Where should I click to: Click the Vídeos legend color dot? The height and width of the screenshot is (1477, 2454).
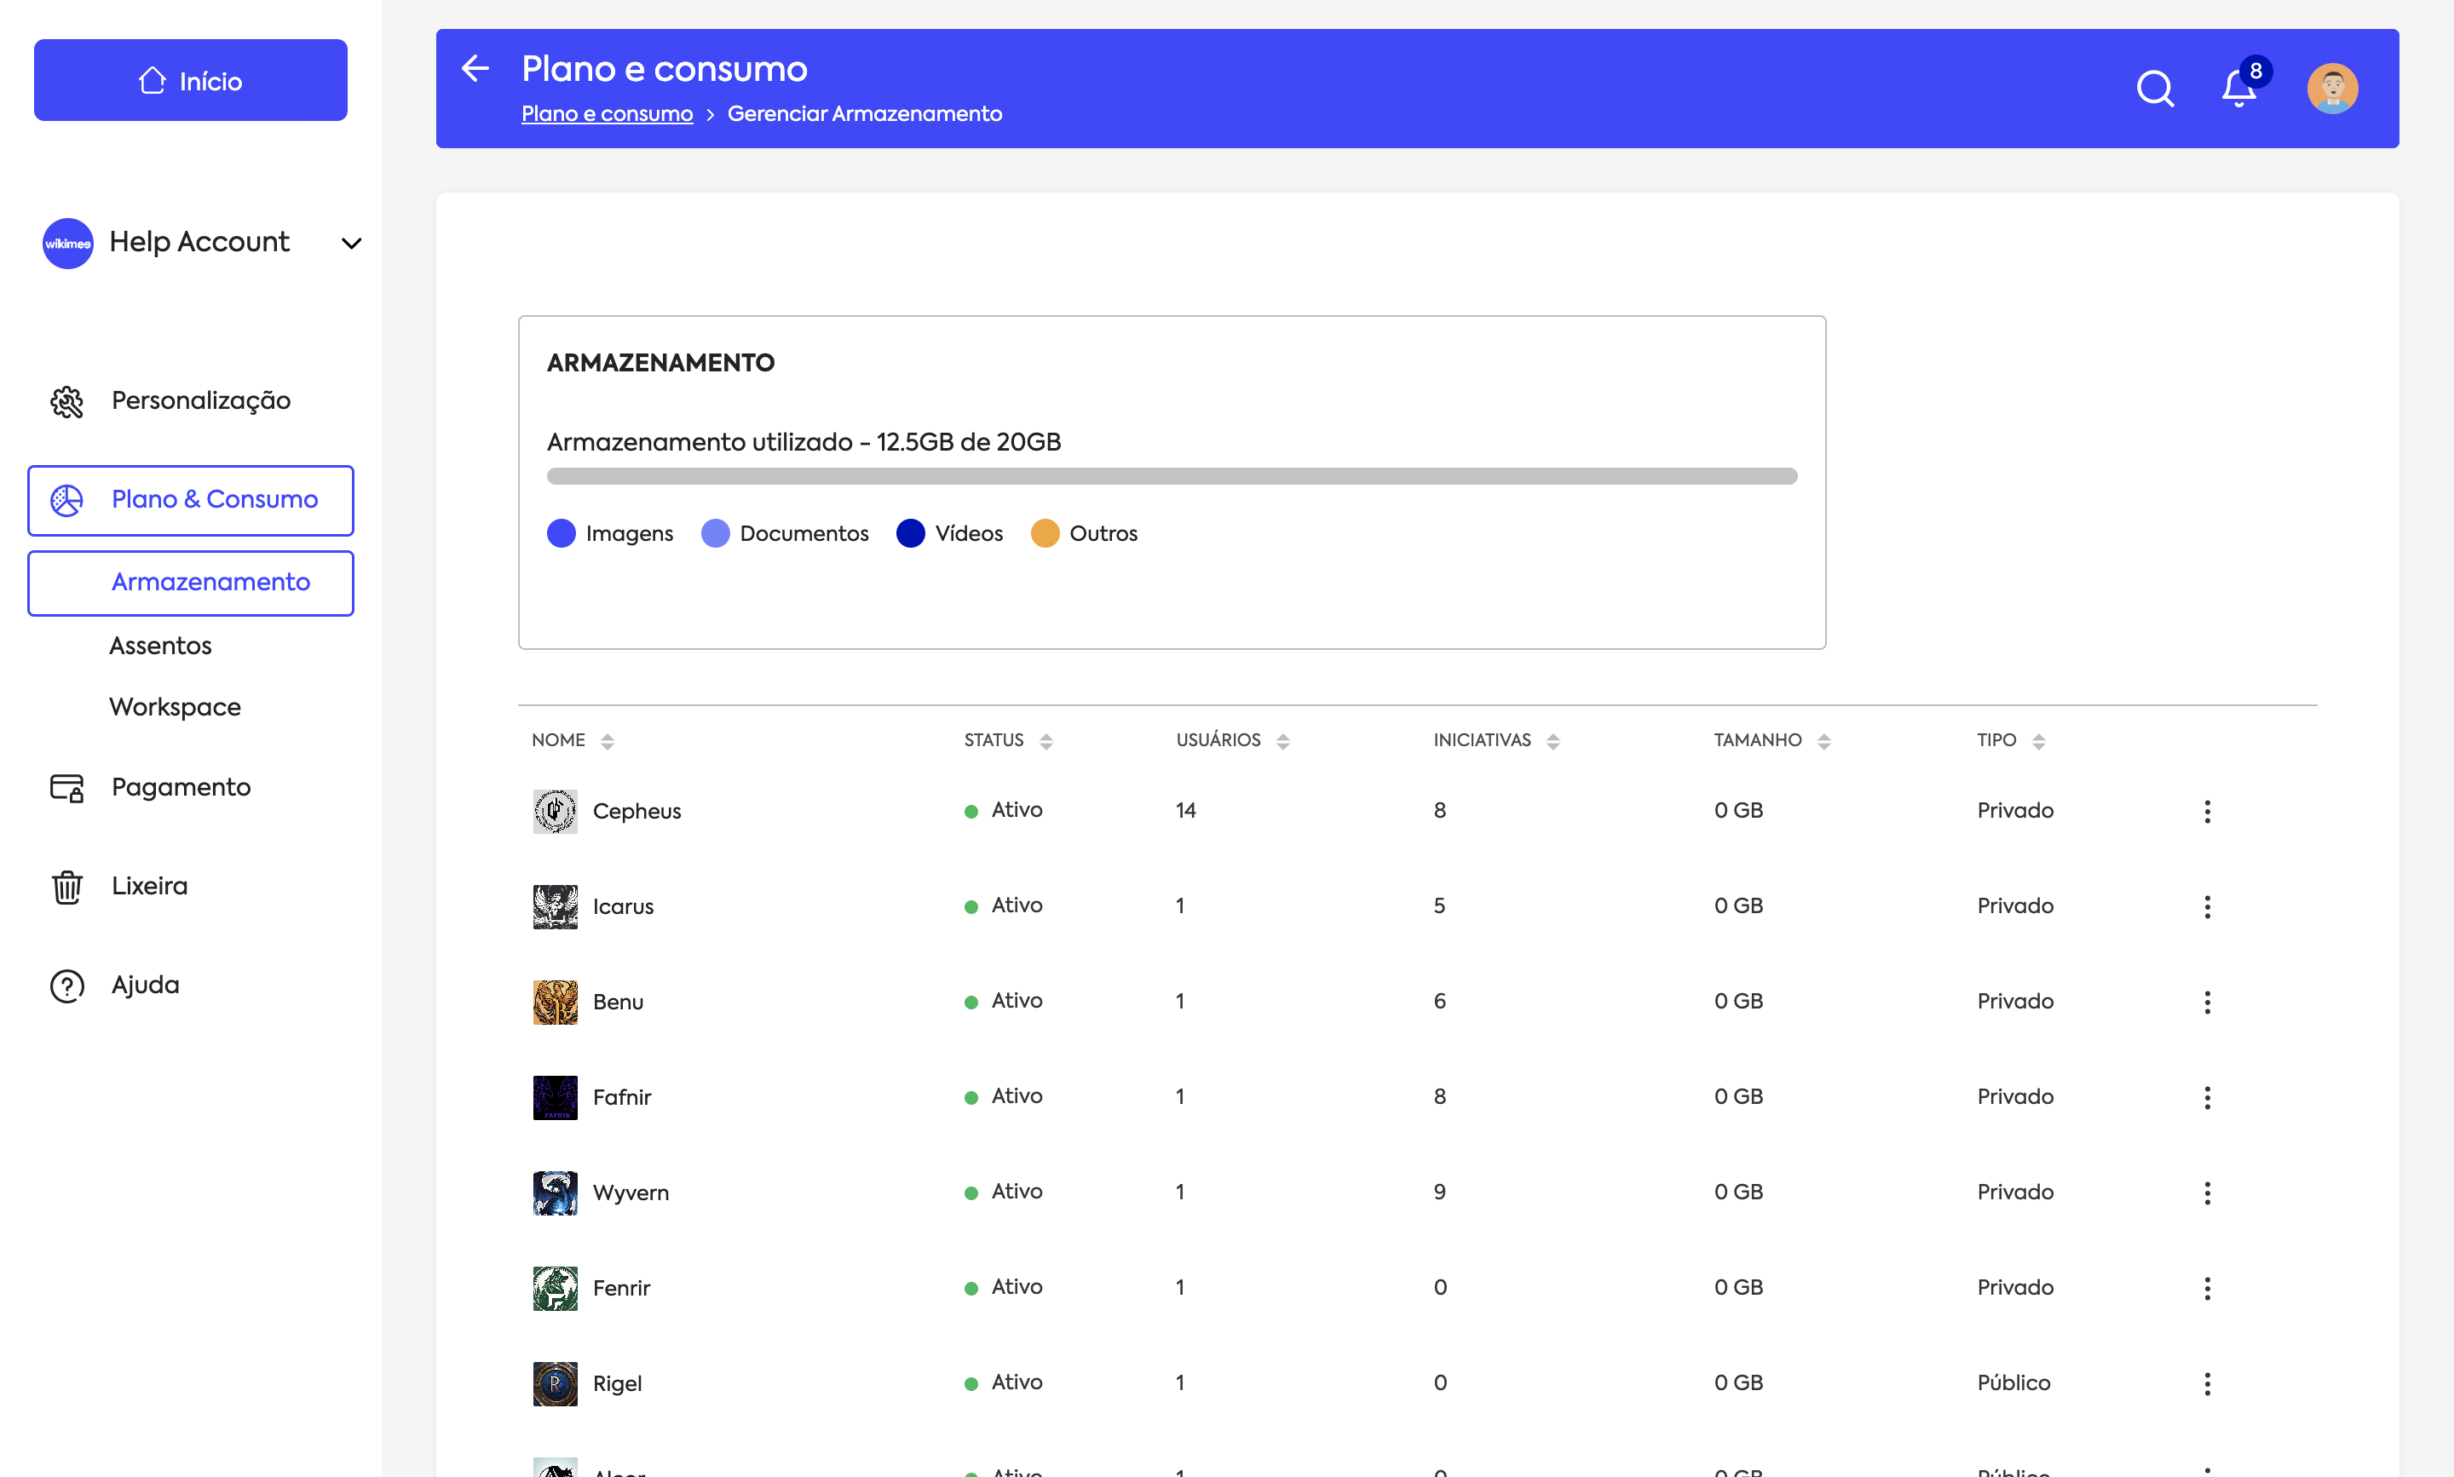[x=910, y=533]
